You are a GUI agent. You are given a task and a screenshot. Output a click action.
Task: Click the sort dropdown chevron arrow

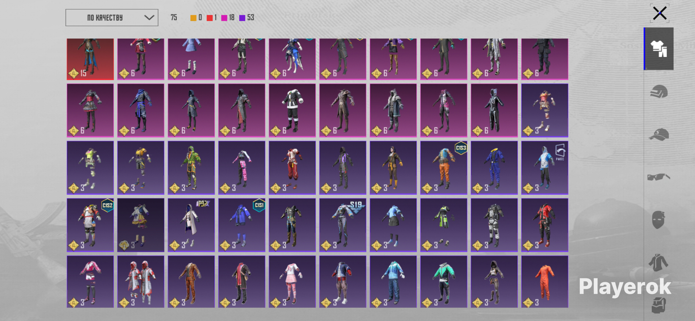(x=149, y=17)
